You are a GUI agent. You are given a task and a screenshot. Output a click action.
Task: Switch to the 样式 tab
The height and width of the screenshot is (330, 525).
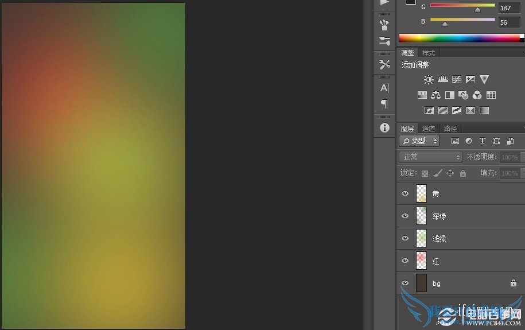click(x=428, y=53)
